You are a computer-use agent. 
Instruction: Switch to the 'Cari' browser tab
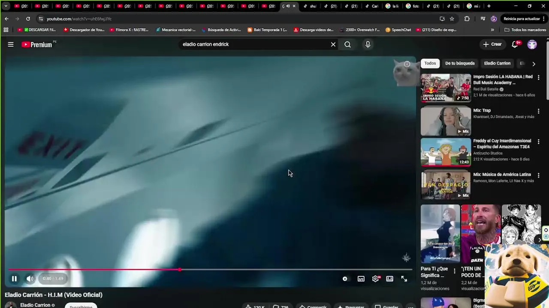tap(371, 6)
